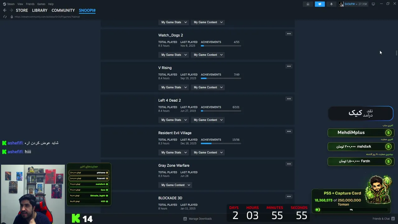Click the "Sep 19, 2025" last played date
The width and height of the screenshot is (398, 224).
(x=188, y=78)
